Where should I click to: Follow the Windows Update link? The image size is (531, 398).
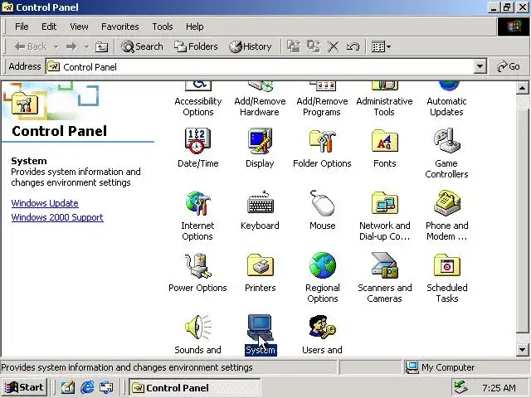click(45, 203)
